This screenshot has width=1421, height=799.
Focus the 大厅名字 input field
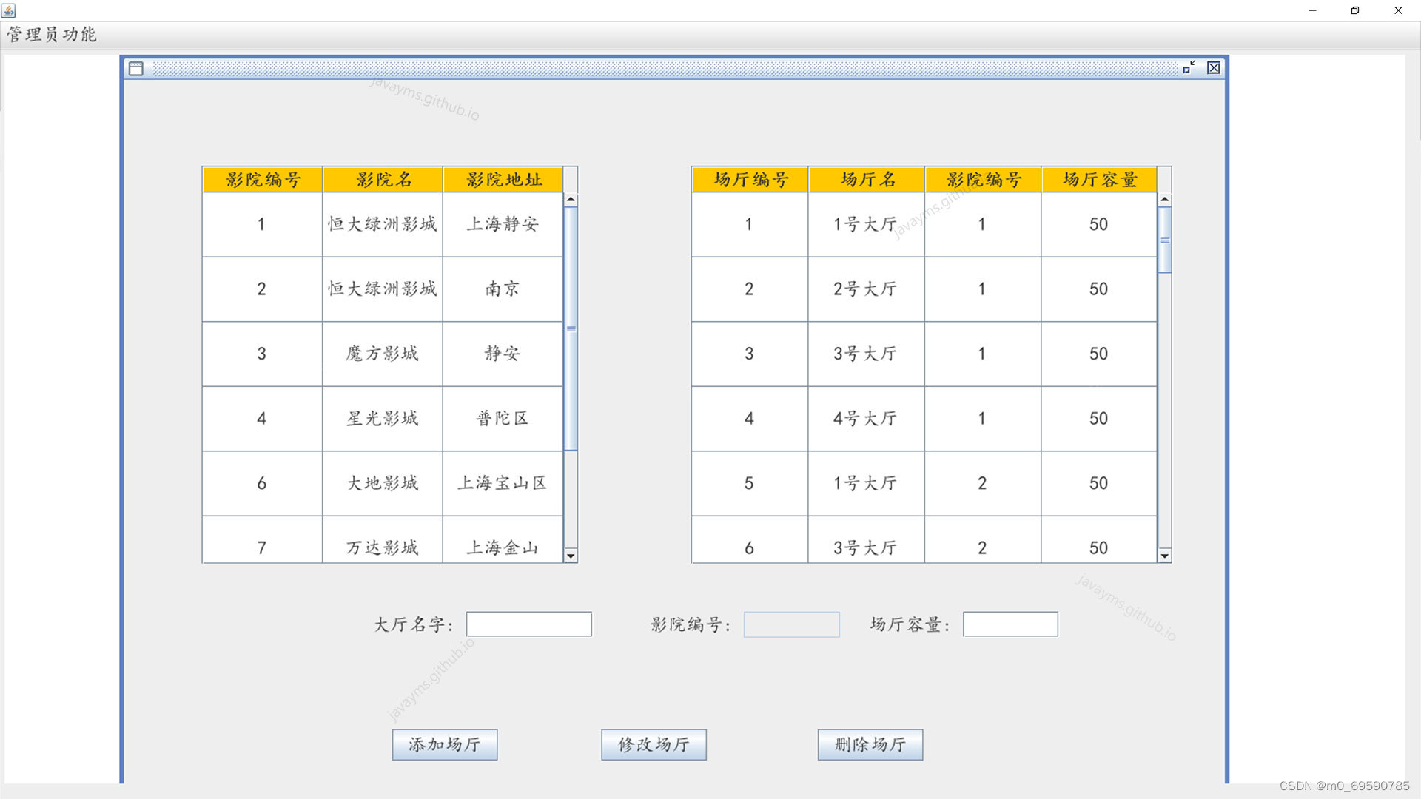529,624
